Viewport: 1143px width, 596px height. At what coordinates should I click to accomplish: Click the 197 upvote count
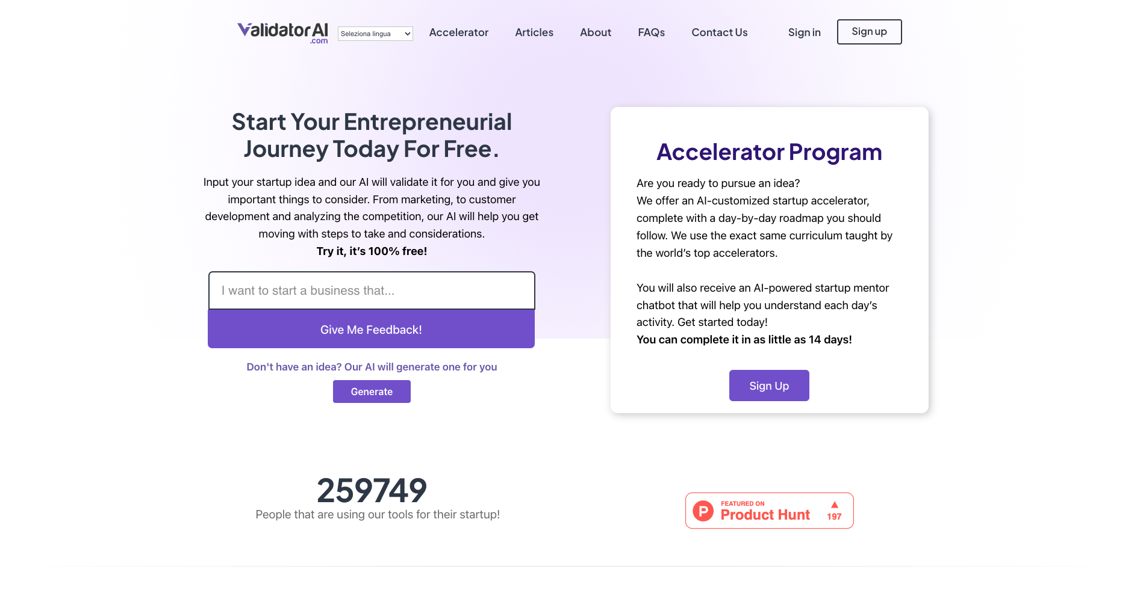(835, 516)
